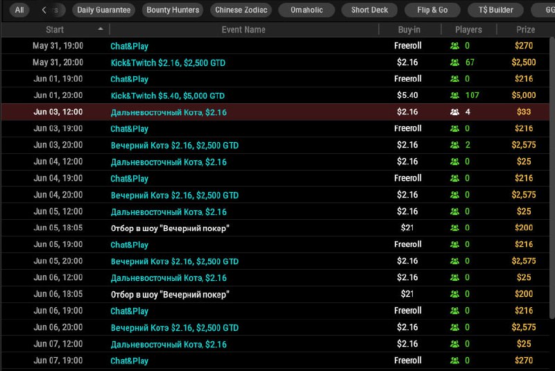Open Chat&Play event on Jun 01
The width and height of the screenshot is (555, 371).
tap(129, 79)
